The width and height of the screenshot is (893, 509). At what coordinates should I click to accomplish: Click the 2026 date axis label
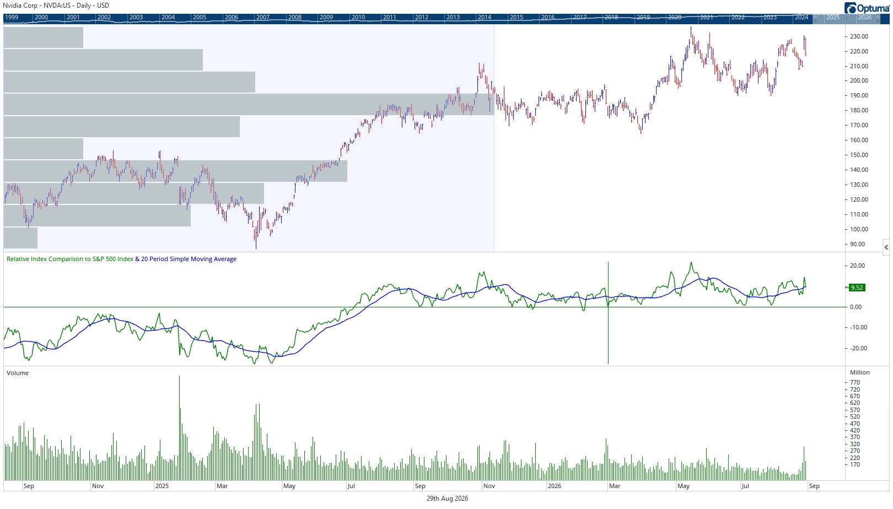click(x=555, y=486)
